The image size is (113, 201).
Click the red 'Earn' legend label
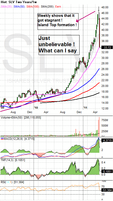coord(58,6)
